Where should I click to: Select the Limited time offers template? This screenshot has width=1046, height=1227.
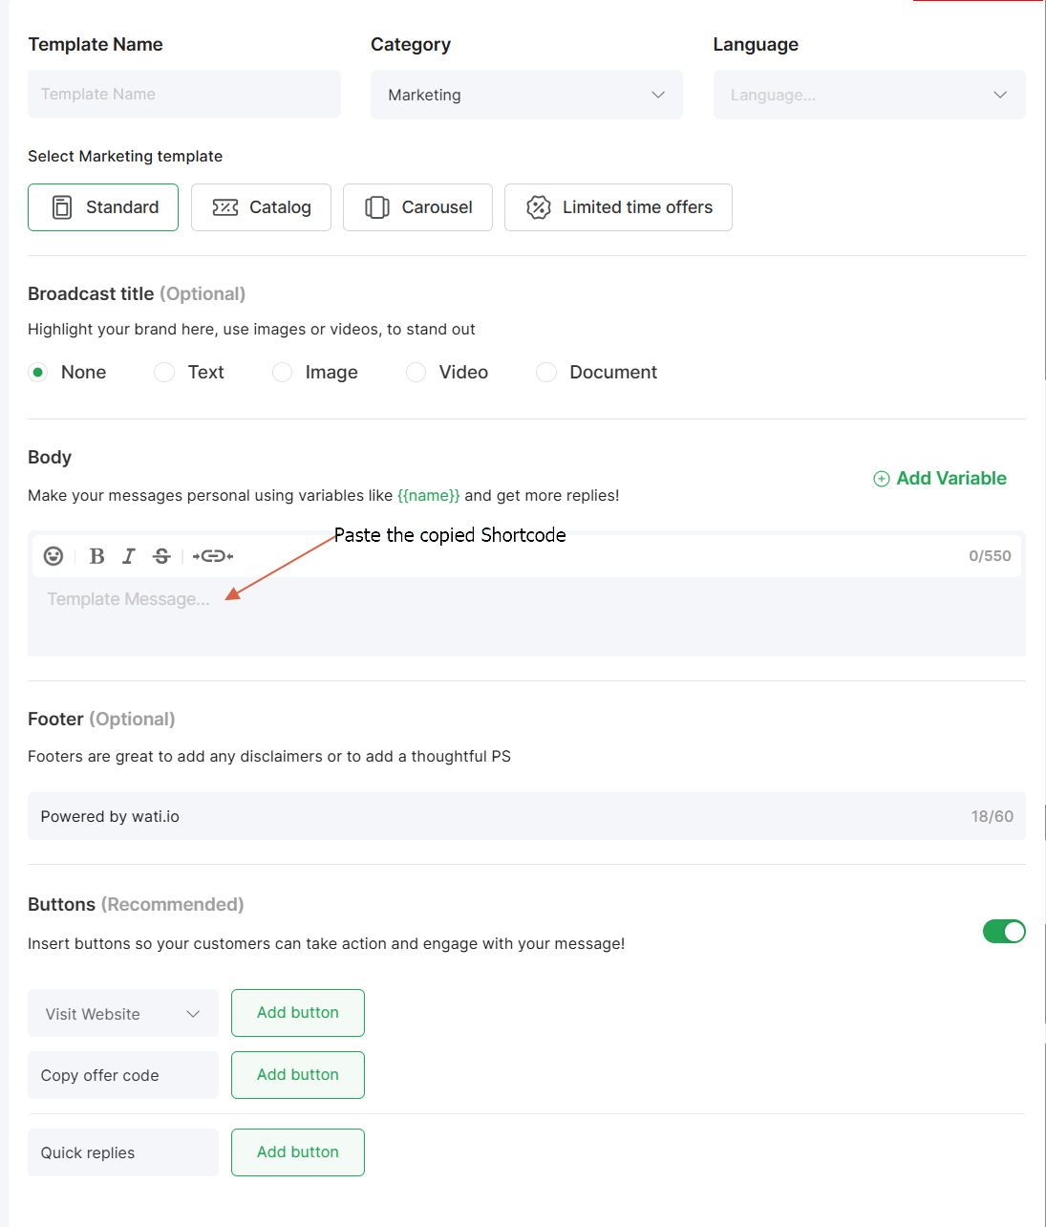618,207
